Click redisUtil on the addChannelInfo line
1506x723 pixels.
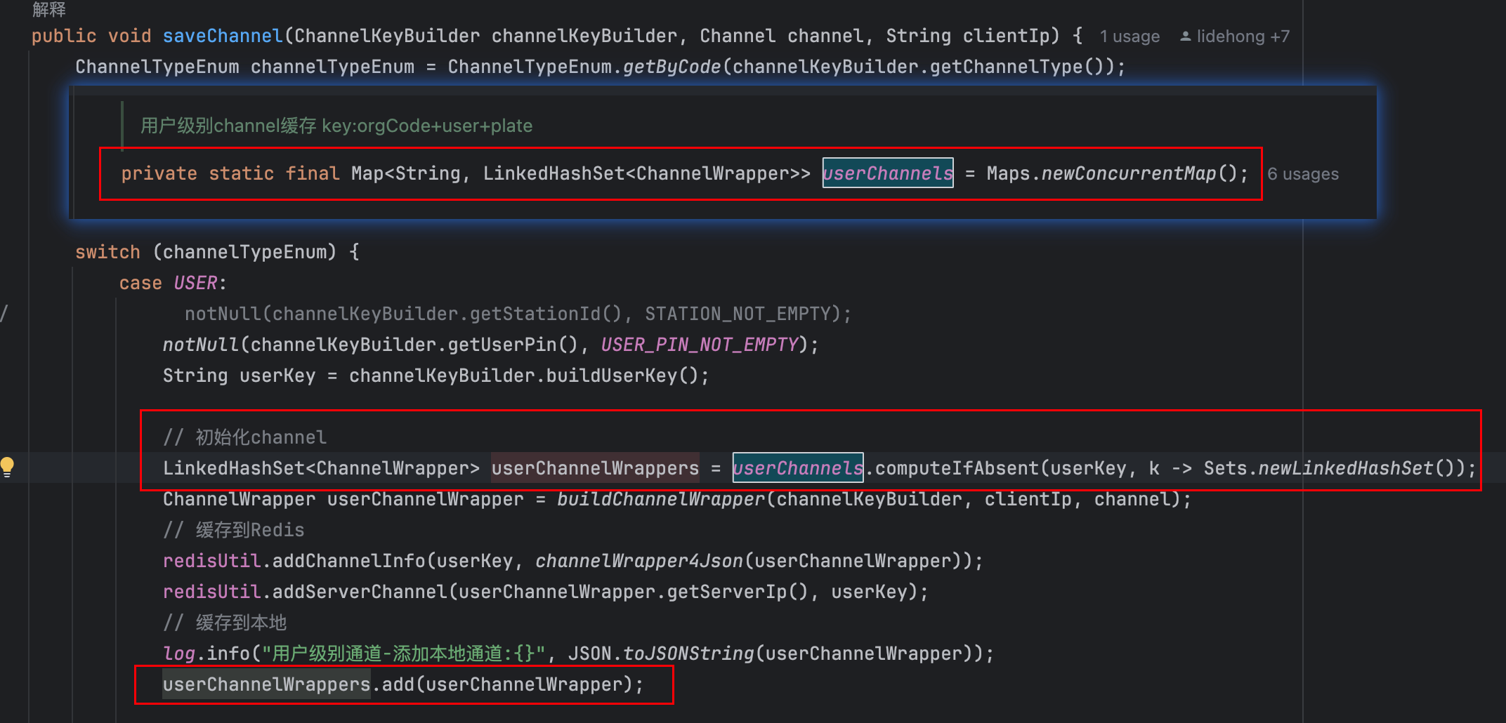coord(211,561)
